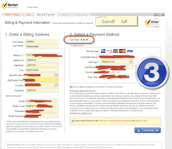
Task: Click the American Express card icon
Action: click(x=103, y=51)
